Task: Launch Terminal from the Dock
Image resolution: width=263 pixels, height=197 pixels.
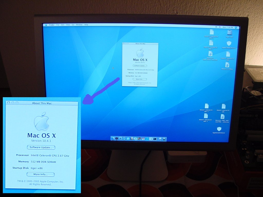Action: point(155,139)
